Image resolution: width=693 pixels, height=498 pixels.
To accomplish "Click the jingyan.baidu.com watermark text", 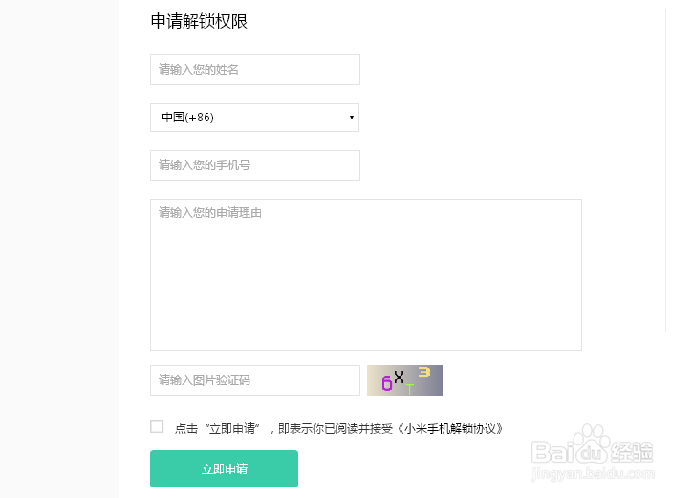I will pos(593,474).
